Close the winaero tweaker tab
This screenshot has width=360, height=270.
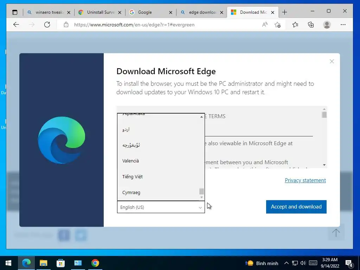click(x=69, y=12)
